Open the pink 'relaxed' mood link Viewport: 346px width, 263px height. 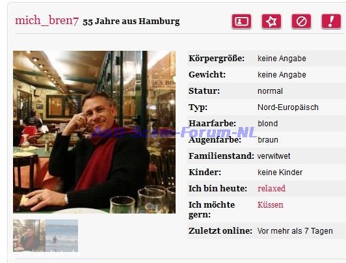point(271,188)
